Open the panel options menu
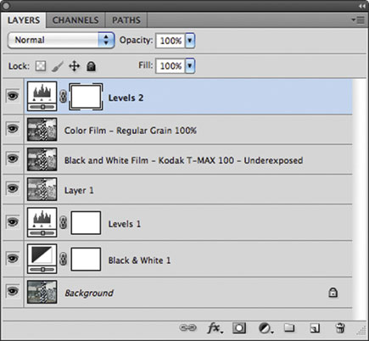Image resolution: width=369 pixels, height=341 pixels. pos(358,20)
